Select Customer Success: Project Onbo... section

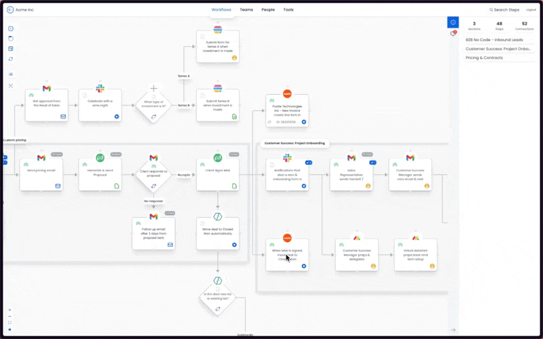click(x=500, y=49)
